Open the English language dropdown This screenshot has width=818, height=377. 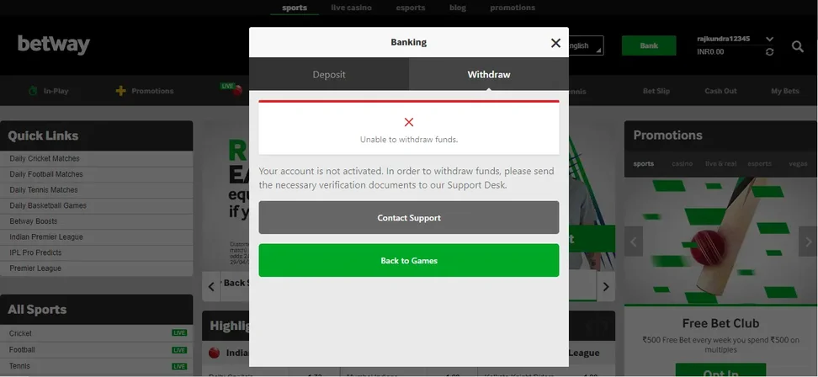586,45
